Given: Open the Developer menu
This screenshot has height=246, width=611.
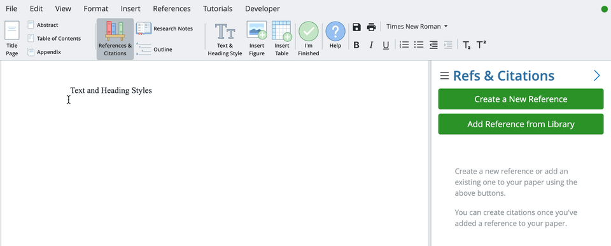Looking at the screenshot, I should (x=262, y=8).
